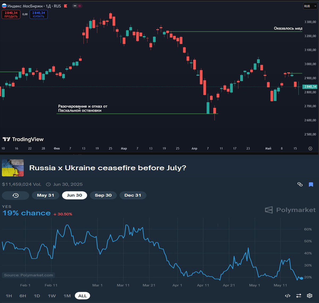Click the Russian flag symbol logo
This screenshot has height=303, width=319.
coord(4,6)
